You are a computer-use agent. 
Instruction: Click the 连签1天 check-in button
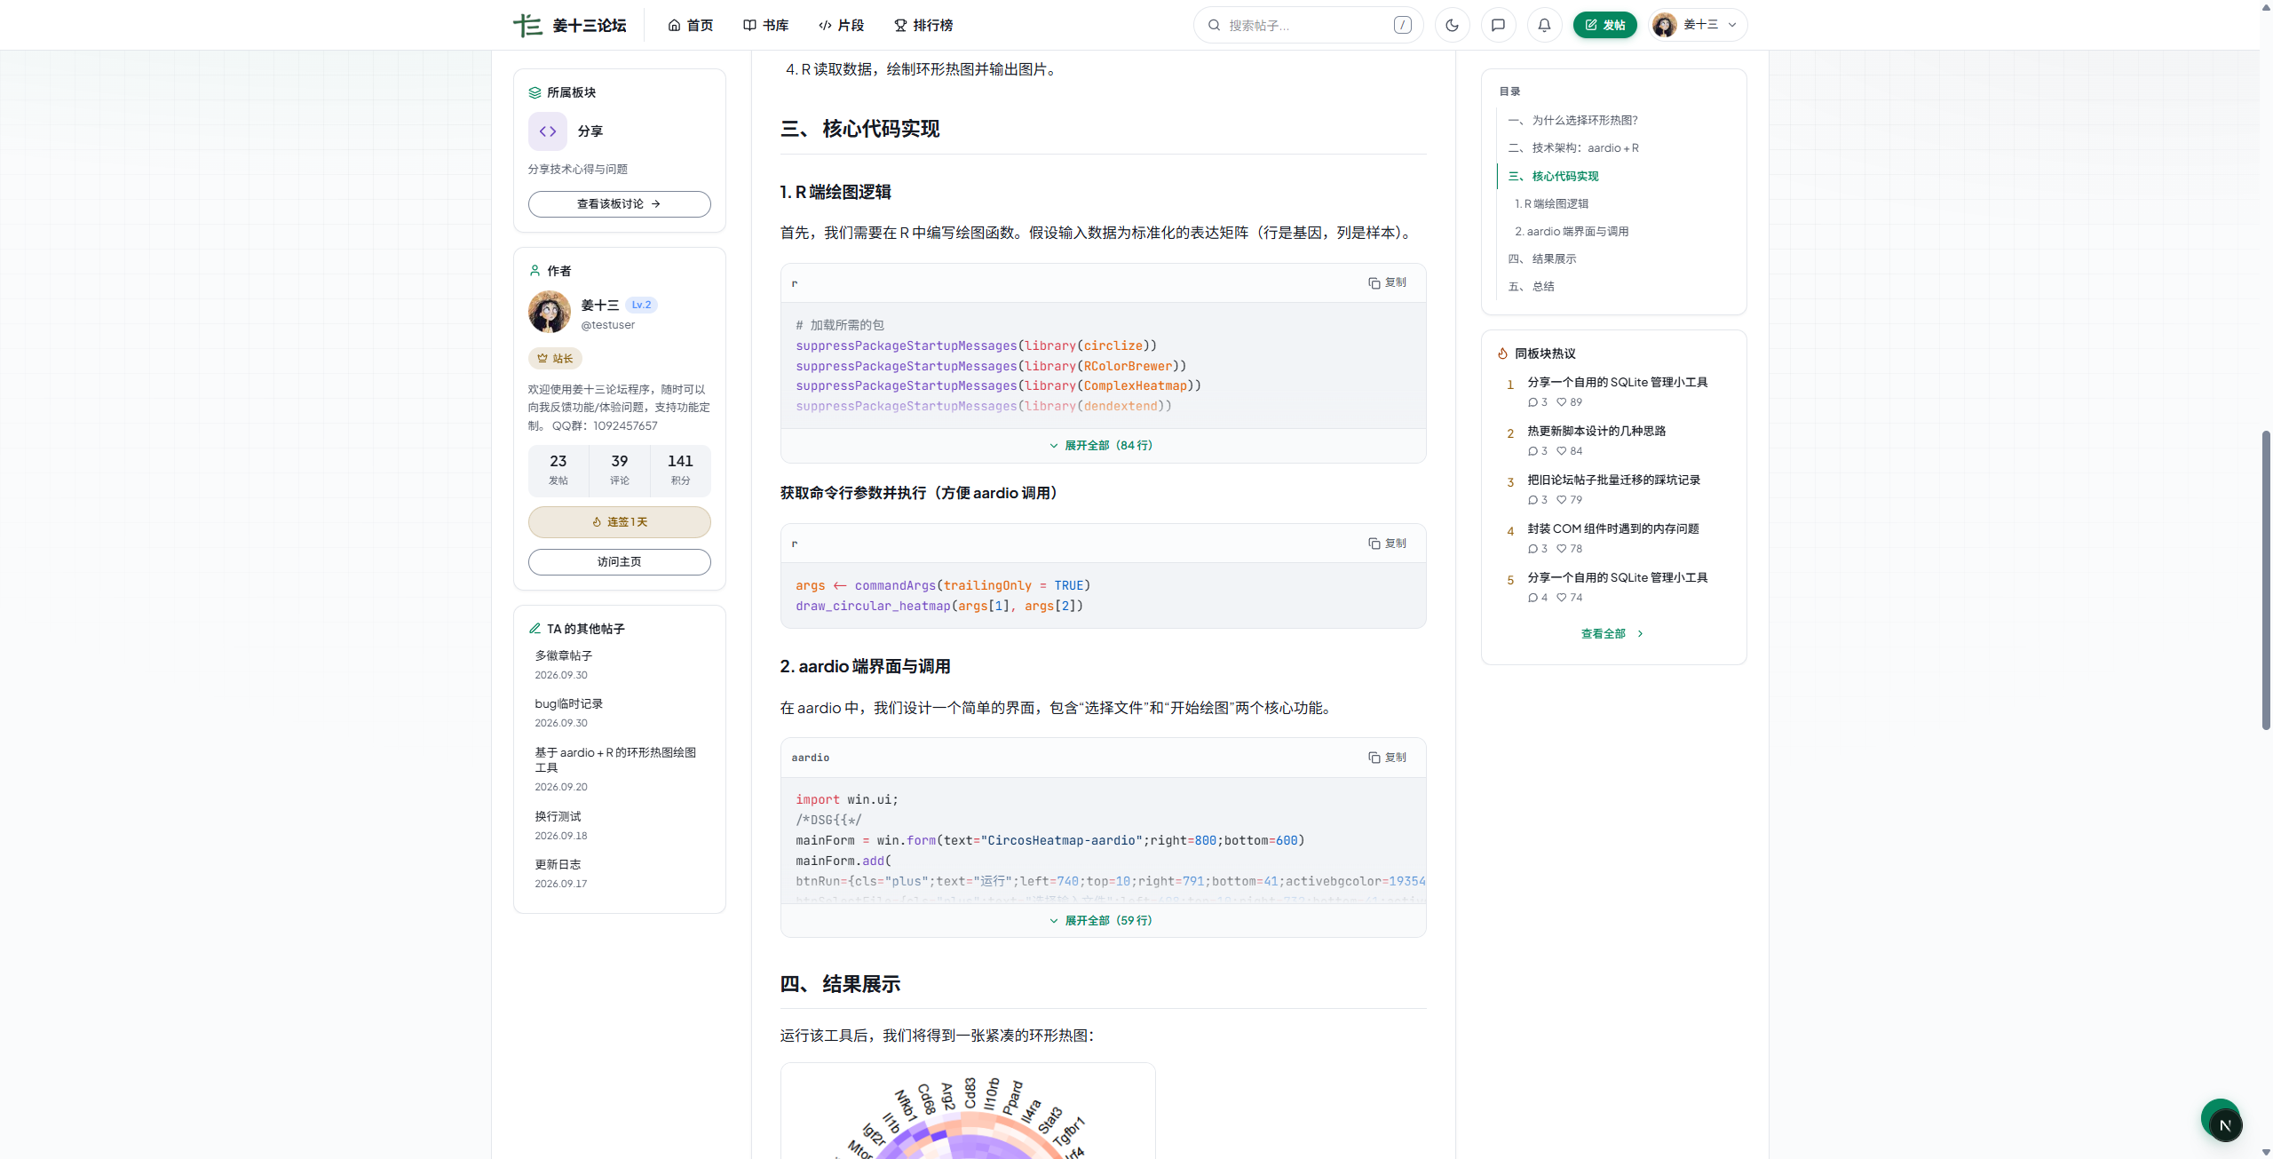[620, 522]
